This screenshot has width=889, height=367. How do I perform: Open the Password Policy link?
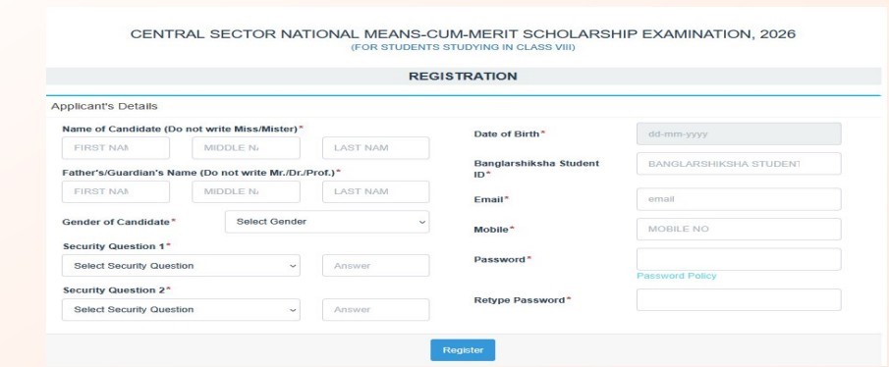tap(677, 276)
